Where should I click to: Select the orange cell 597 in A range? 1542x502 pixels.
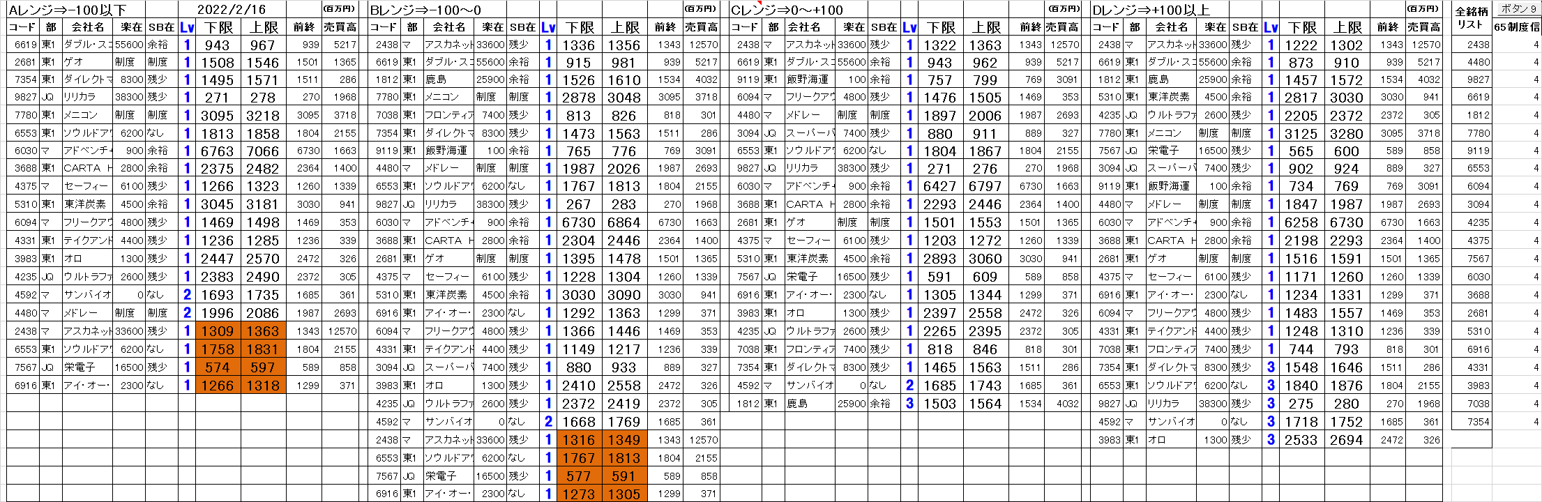pos(263,367)
